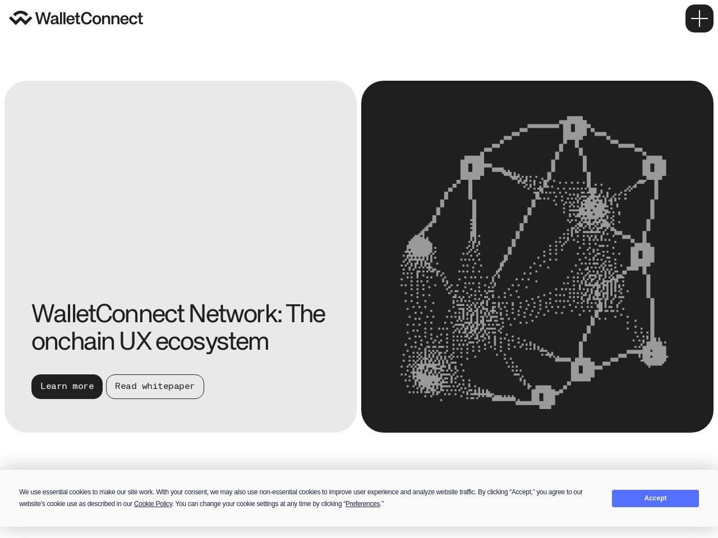
Task: Expand the site navigation via the plus button
Action: click(699, 18)
